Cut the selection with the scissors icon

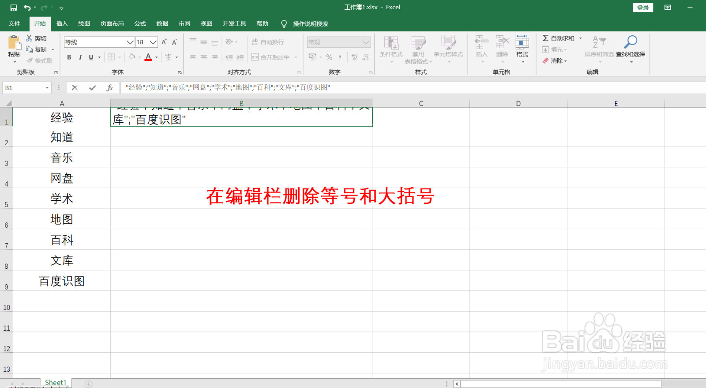(30, 38)
